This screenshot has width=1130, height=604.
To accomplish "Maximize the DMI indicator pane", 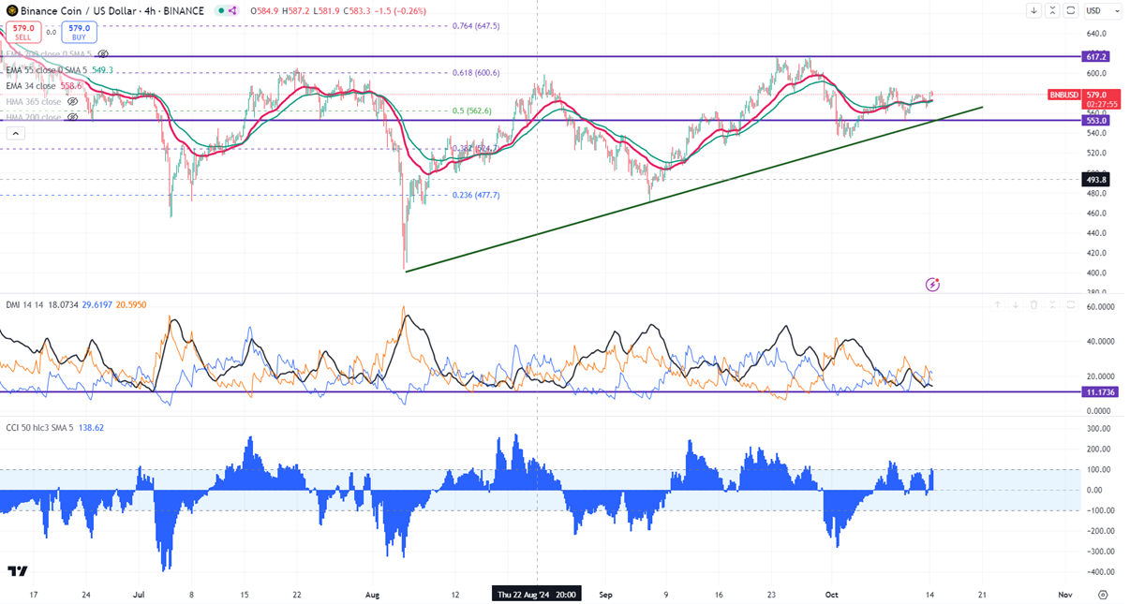I will (x=1071, y=304).
